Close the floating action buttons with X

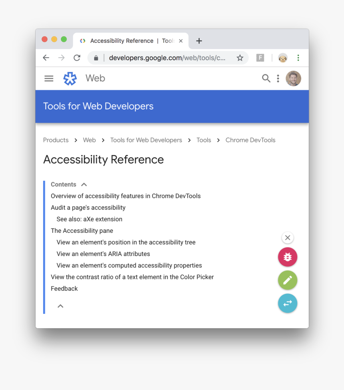coord(288,238)
